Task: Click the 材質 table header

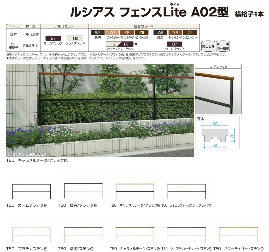Action: coord(31,26)
